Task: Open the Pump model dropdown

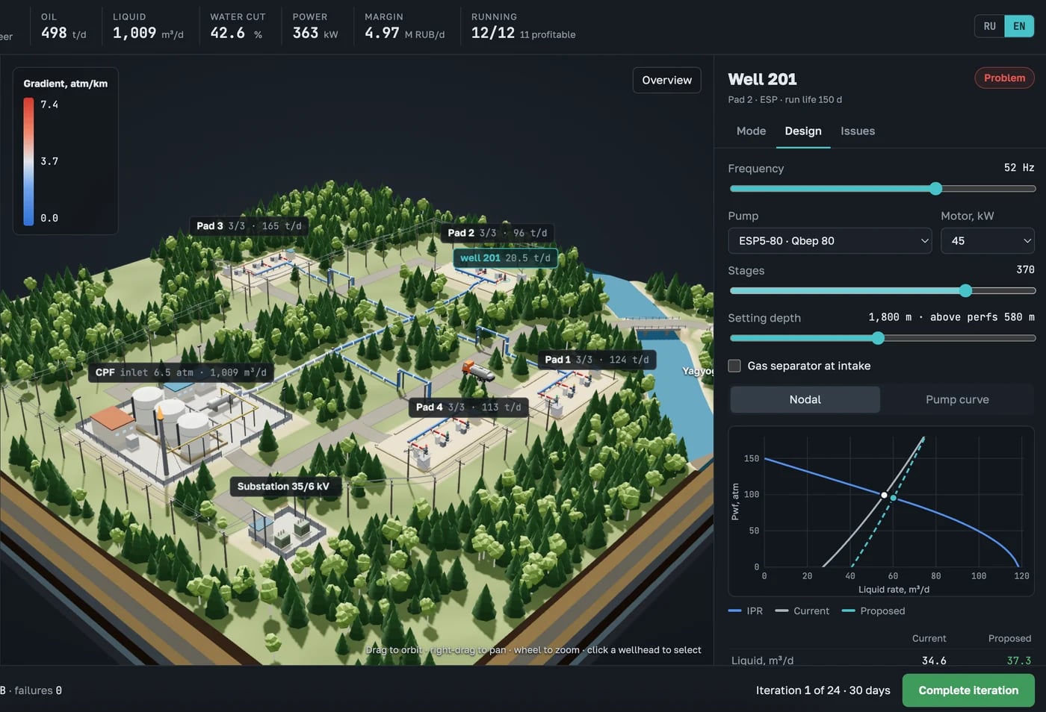Action: (x=829, y=241)
